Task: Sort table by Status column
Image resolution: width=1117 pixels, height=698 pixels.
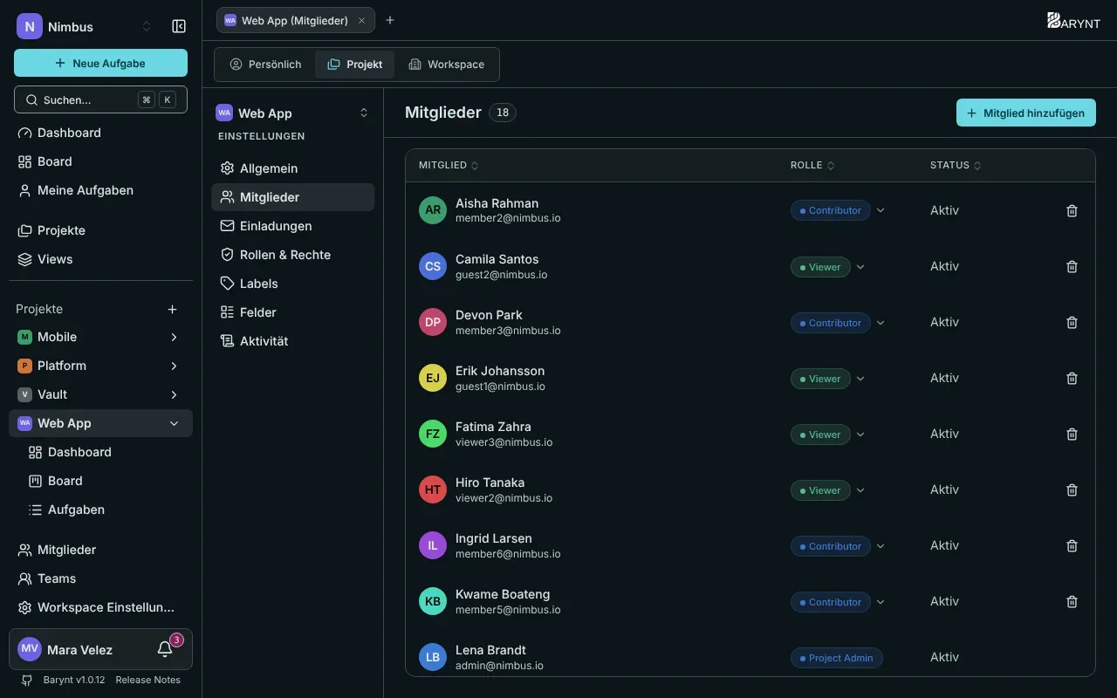Action: pyautogui.click(x=956, y=165)
